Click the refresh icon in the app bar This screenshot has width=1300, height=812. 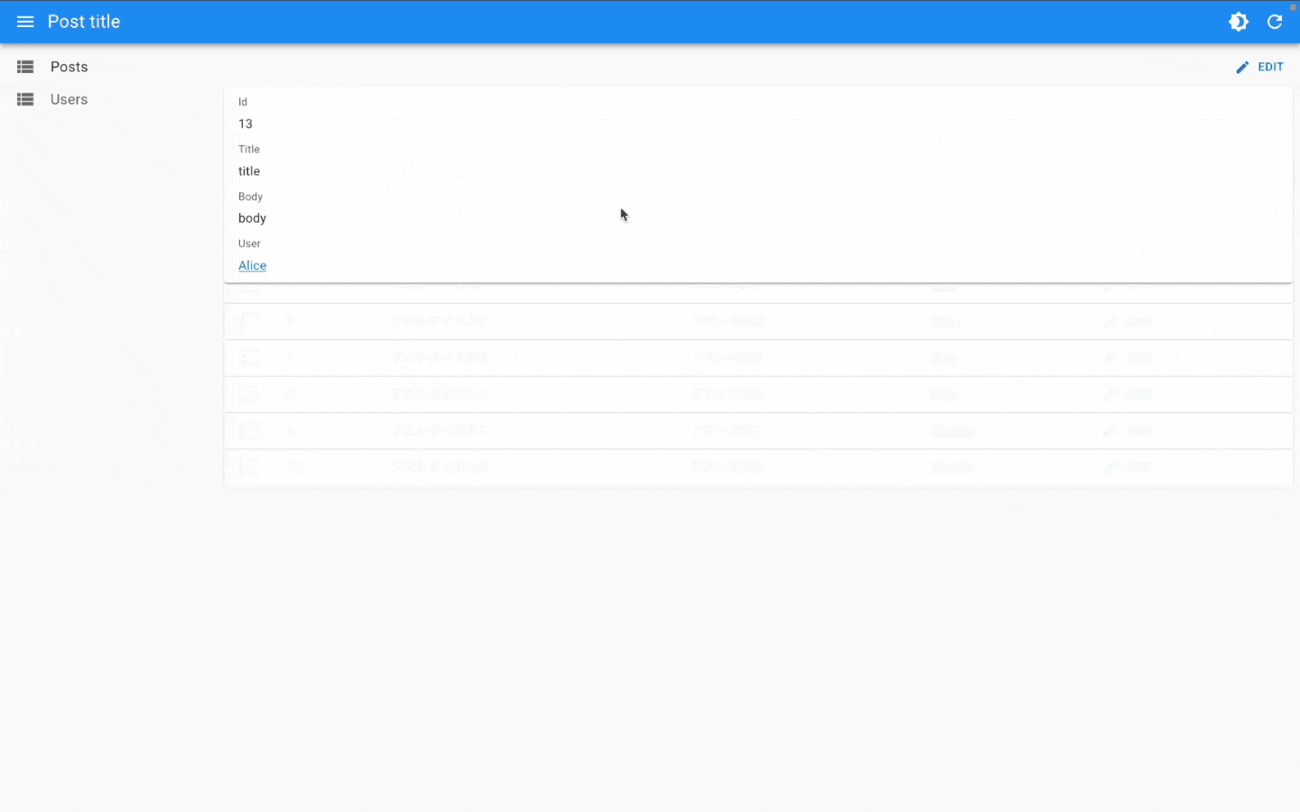(1275, 22)
